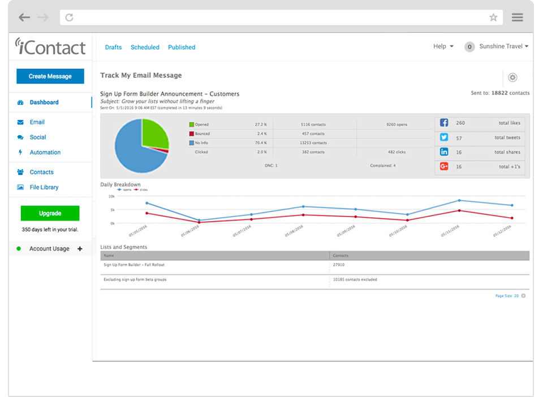
Task: Switch to the Published tab
Action: [182, 48]
